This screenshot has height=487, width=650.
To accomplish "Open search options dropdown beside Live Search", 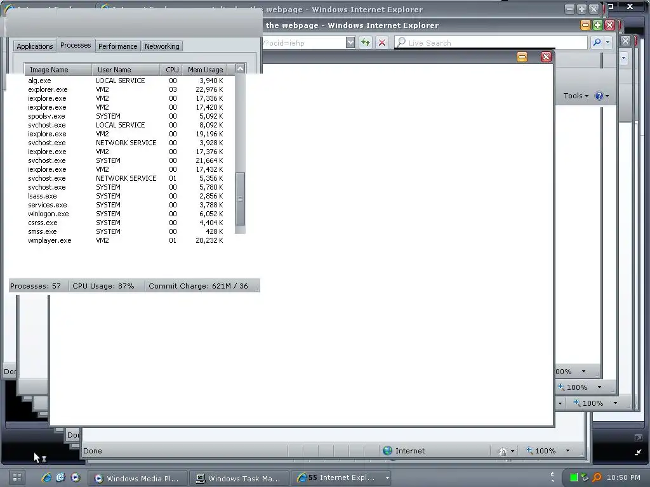I will (x=607, y=42).
